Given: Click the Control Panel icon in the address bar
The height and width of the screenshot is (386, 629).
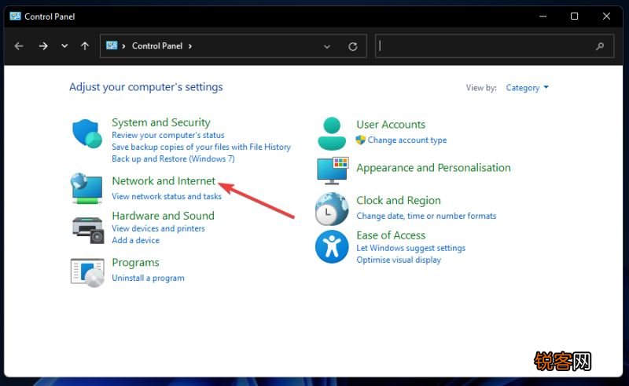Looking at the screenshot, I should [112, 46].
